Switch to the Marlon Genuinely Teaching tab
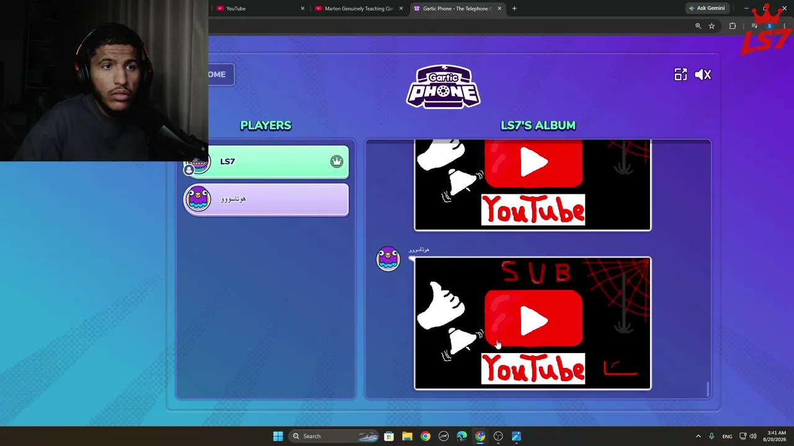Image resolution: width=794 pixels, height=446 pixels. [x=359, y=9]
